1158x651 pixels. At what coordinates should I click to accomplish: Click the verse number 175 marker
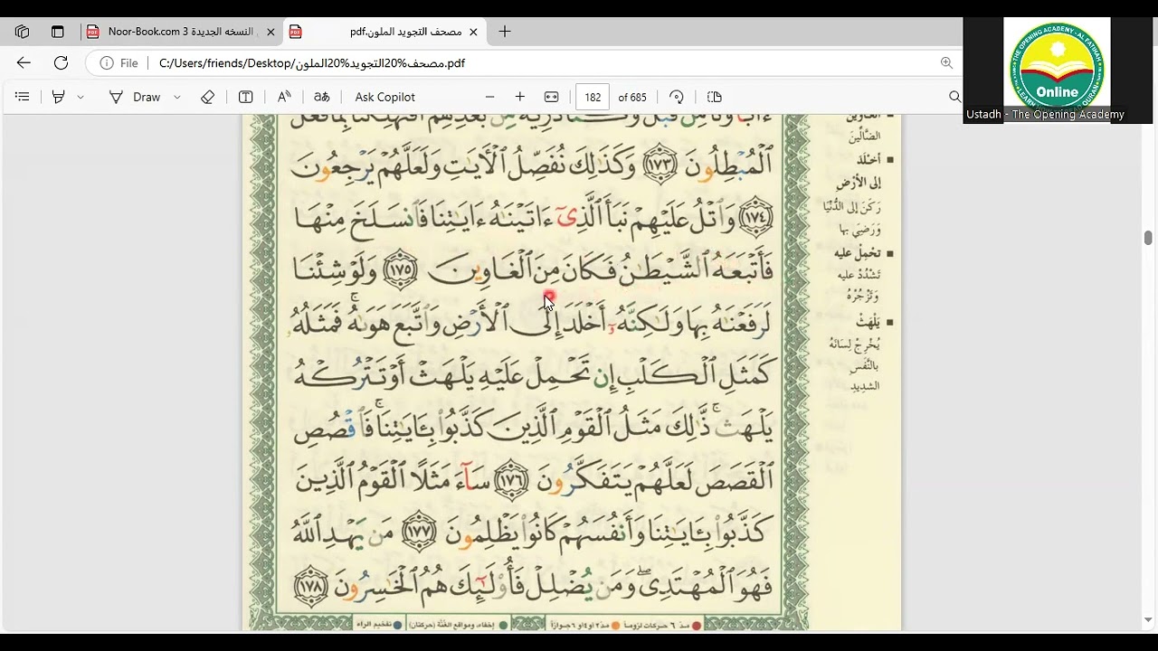399,270
